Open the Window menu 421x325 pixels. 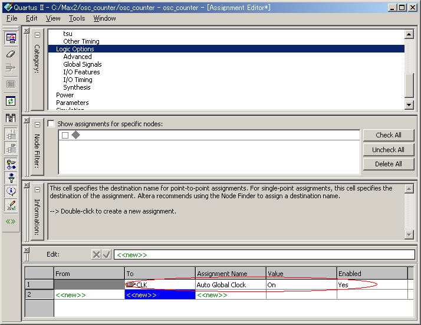point(104,18)
